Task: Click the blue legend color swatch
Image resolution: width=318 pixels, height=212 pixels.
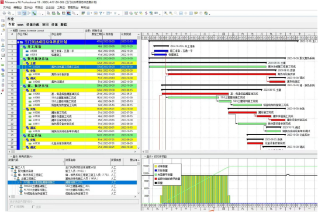Action: (155, 171)
